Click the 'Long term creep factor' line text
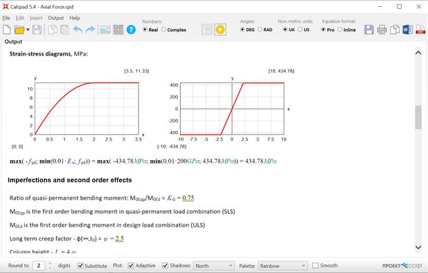This screenshot has height=273, width=428. pyautogui.click(x=66, y=238)
